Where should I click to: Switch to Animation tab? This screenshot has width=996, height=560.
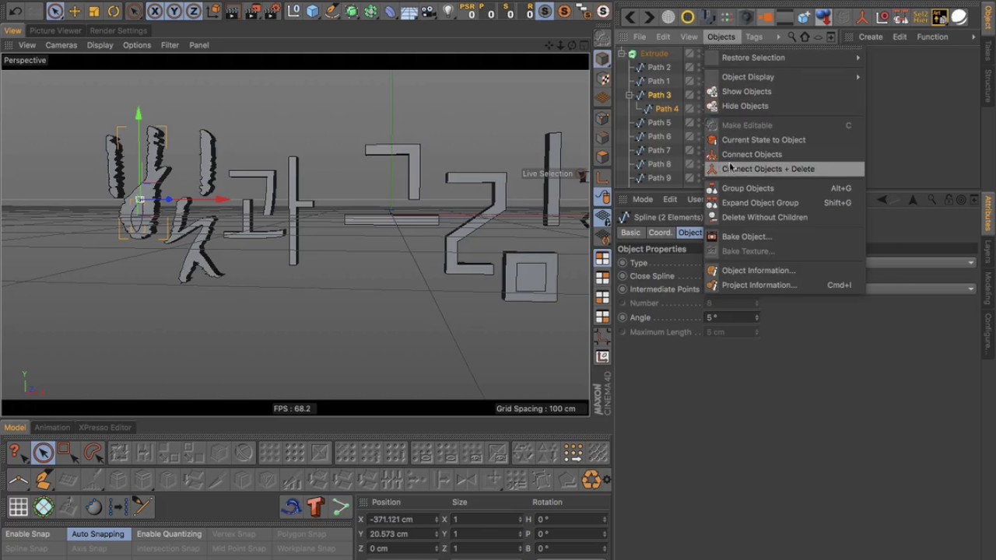(52, 428)
